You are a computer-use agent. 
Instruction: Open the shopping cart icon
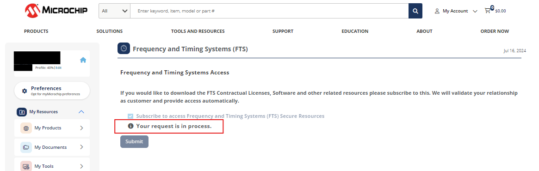tap(488, 11)
